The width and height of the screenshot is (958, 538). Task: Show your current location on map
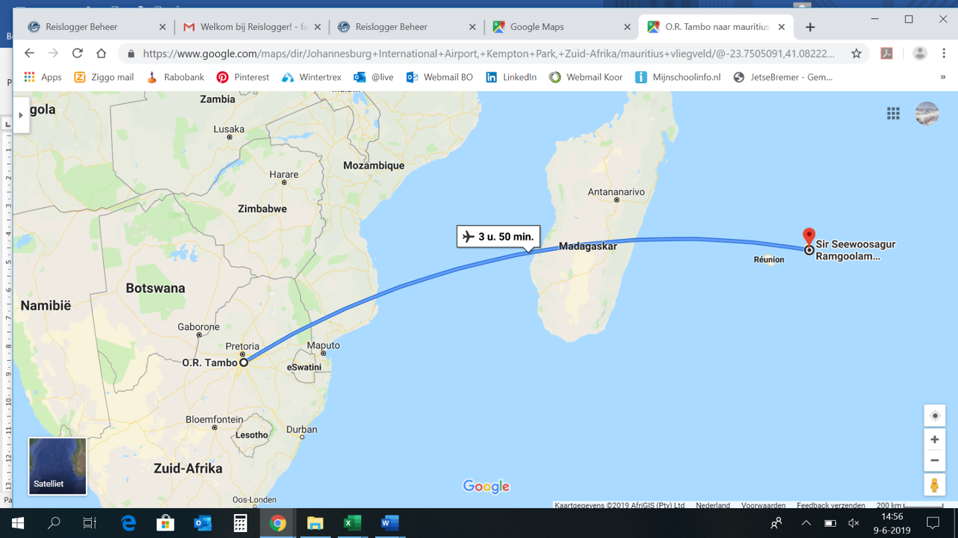coord(935,416)
